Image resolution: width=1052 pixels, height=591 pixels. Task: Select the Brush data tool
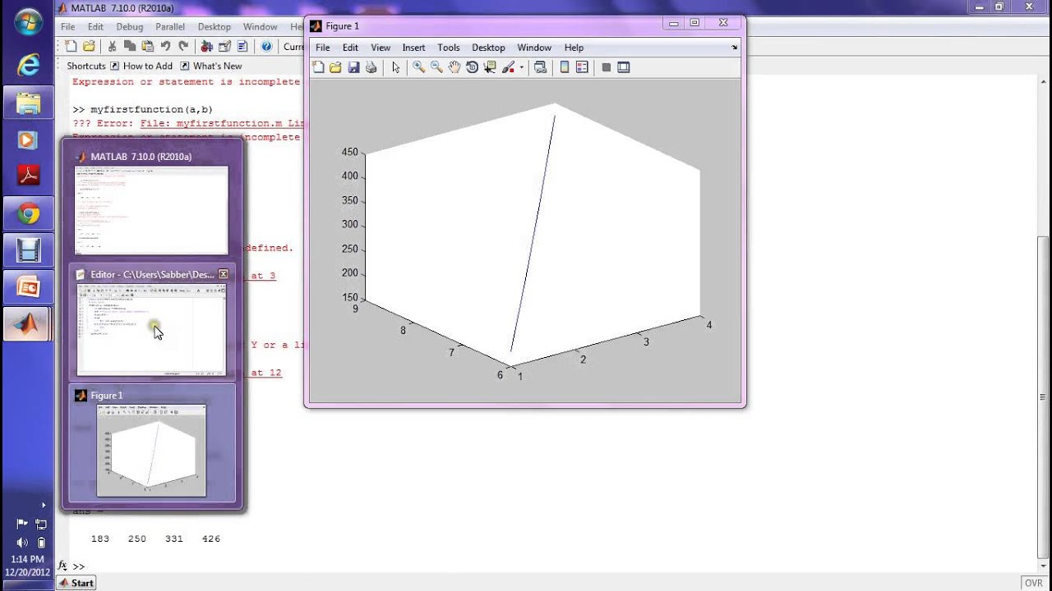tap(508, 67)
